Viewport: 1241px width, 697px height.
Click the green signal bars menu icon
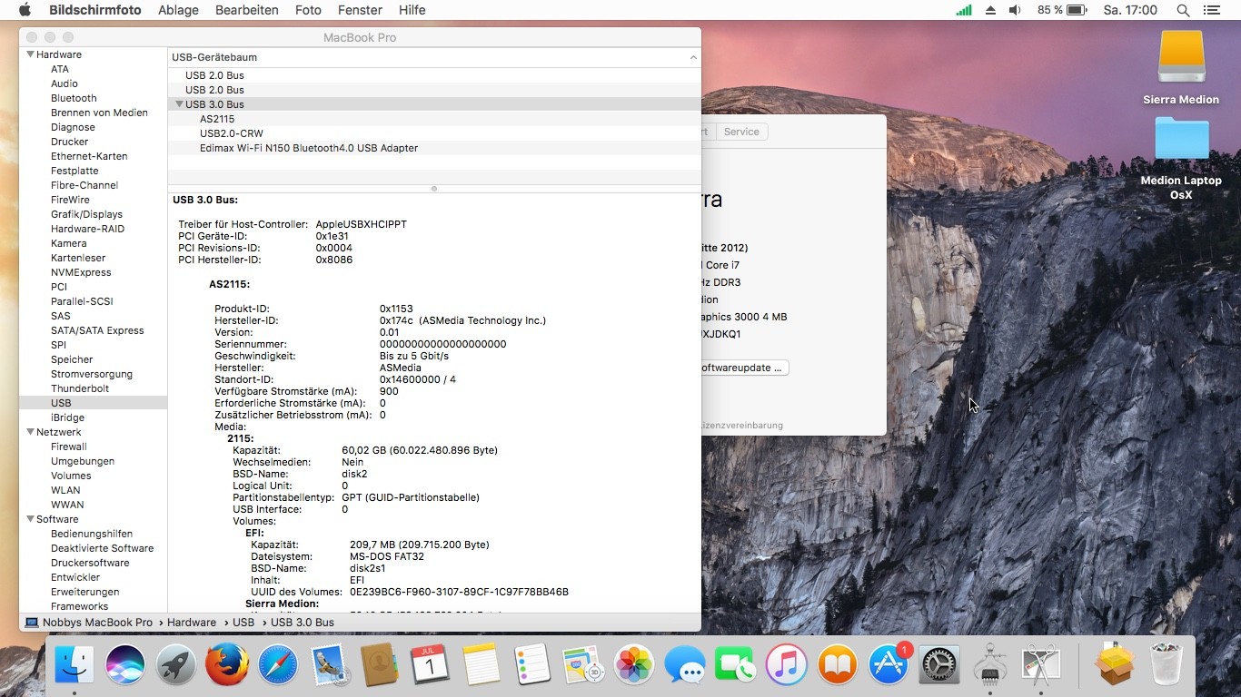pyautogui.click(x=964, y=10)
